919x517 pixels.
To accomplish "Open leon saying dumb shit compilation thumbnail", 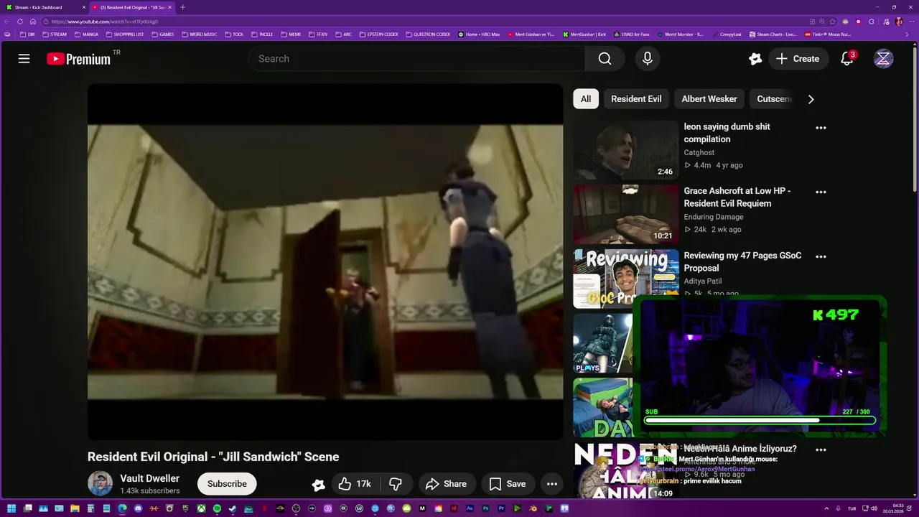I will tap(625, 149).
